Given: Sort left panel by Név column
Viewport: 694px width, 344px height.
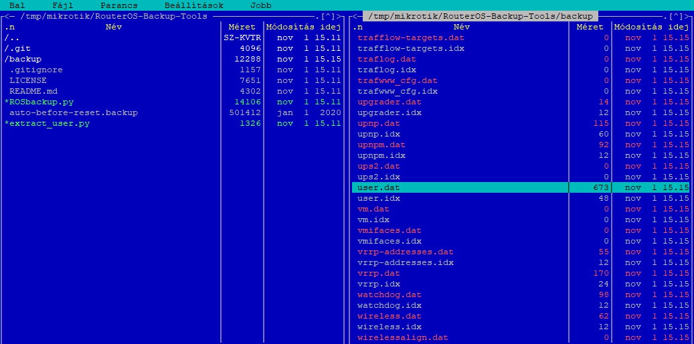Looking at the screenshot, I should [114, 27].
